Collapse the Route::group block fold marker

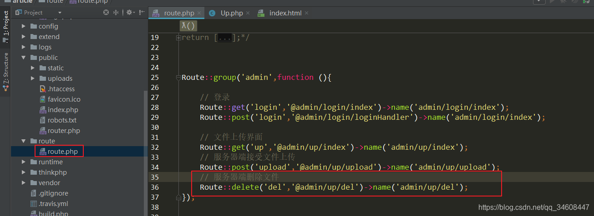178,78
